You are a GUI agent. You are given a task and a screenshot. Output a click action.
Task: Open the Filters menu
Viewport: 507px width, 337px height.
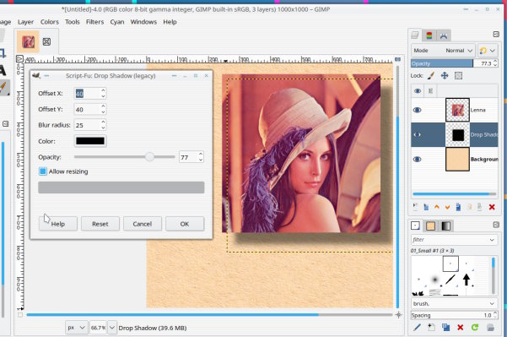(x=94, y=22)
